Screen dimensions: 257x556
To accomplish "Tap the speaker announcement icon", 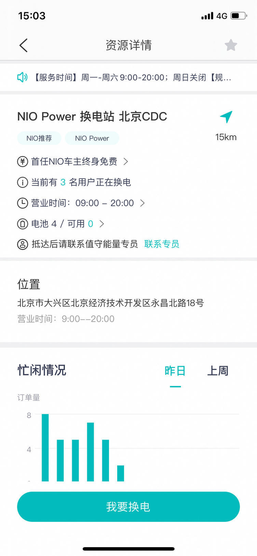I will point(22,77).
